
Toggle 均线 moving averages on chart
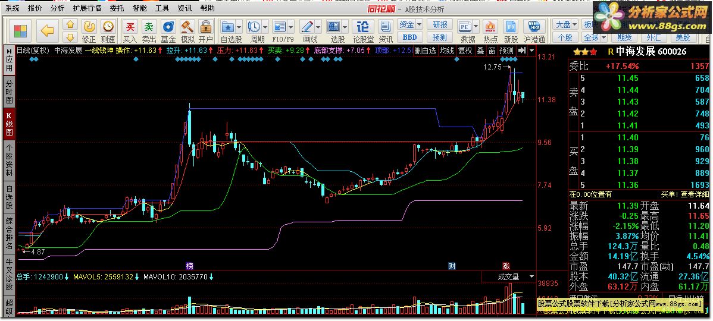[x=447, y=51]
